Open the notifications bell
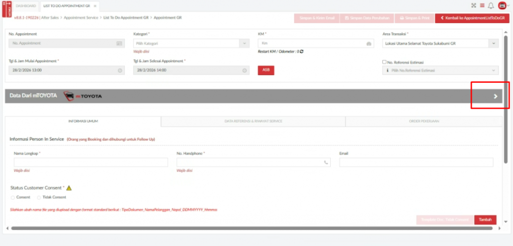 point(490,6)
